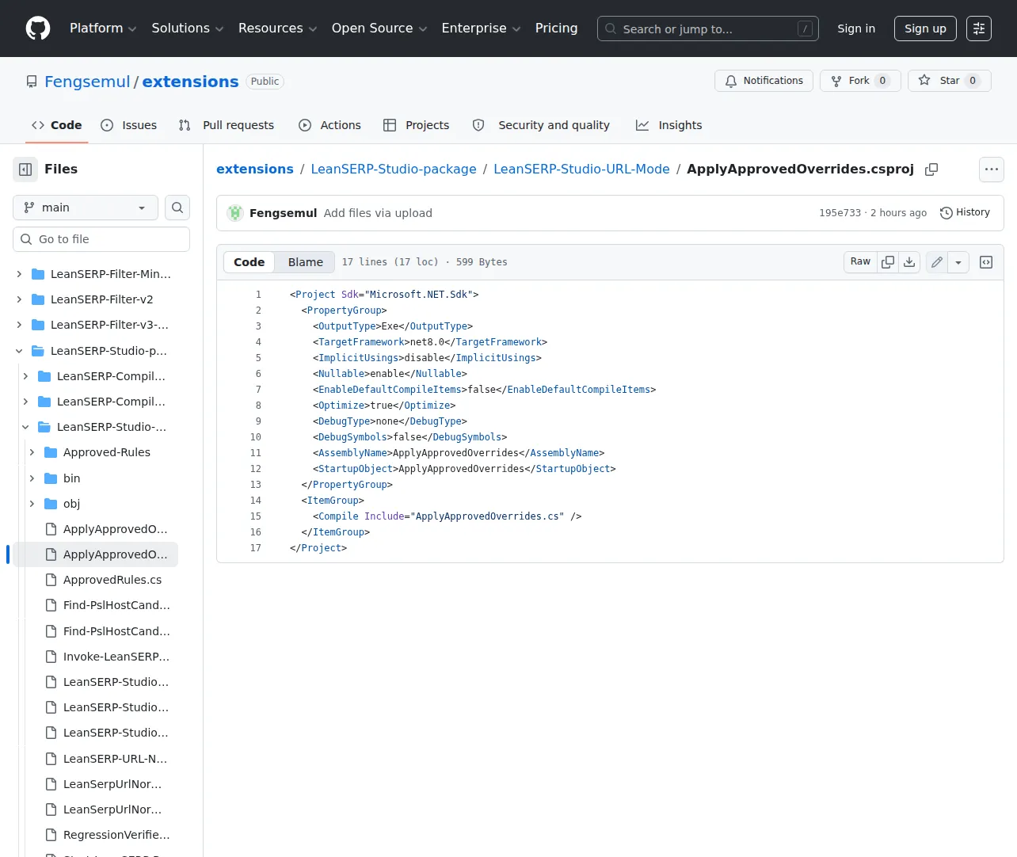1017x857 pixels.
Task: Open the bin folder icon
Action: [x=51, y=478]
